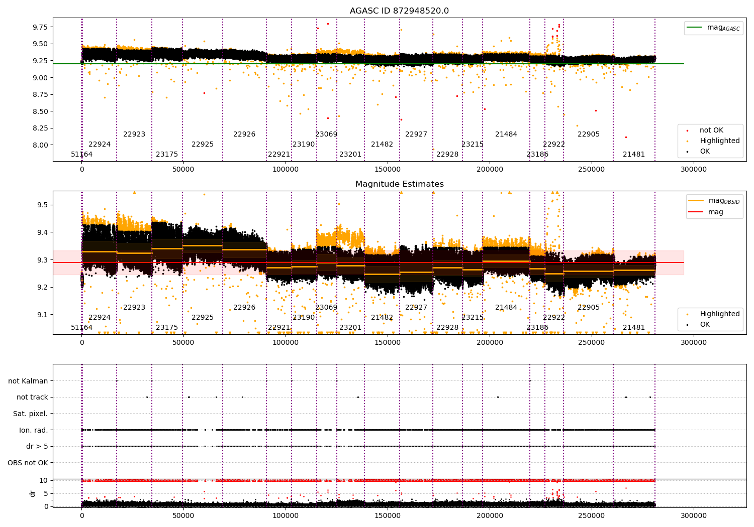Click the 'Ion. rad.' axis label
754x527 pixels.
(34, 430)
